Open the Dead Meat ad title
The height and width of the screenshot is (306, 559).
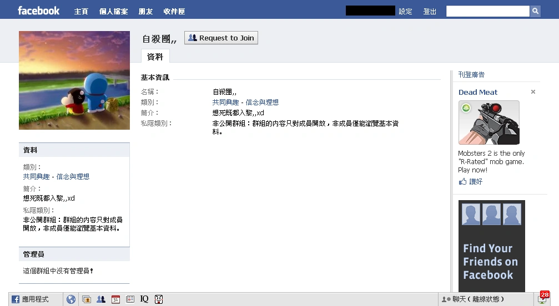click(x=478, y=92)
